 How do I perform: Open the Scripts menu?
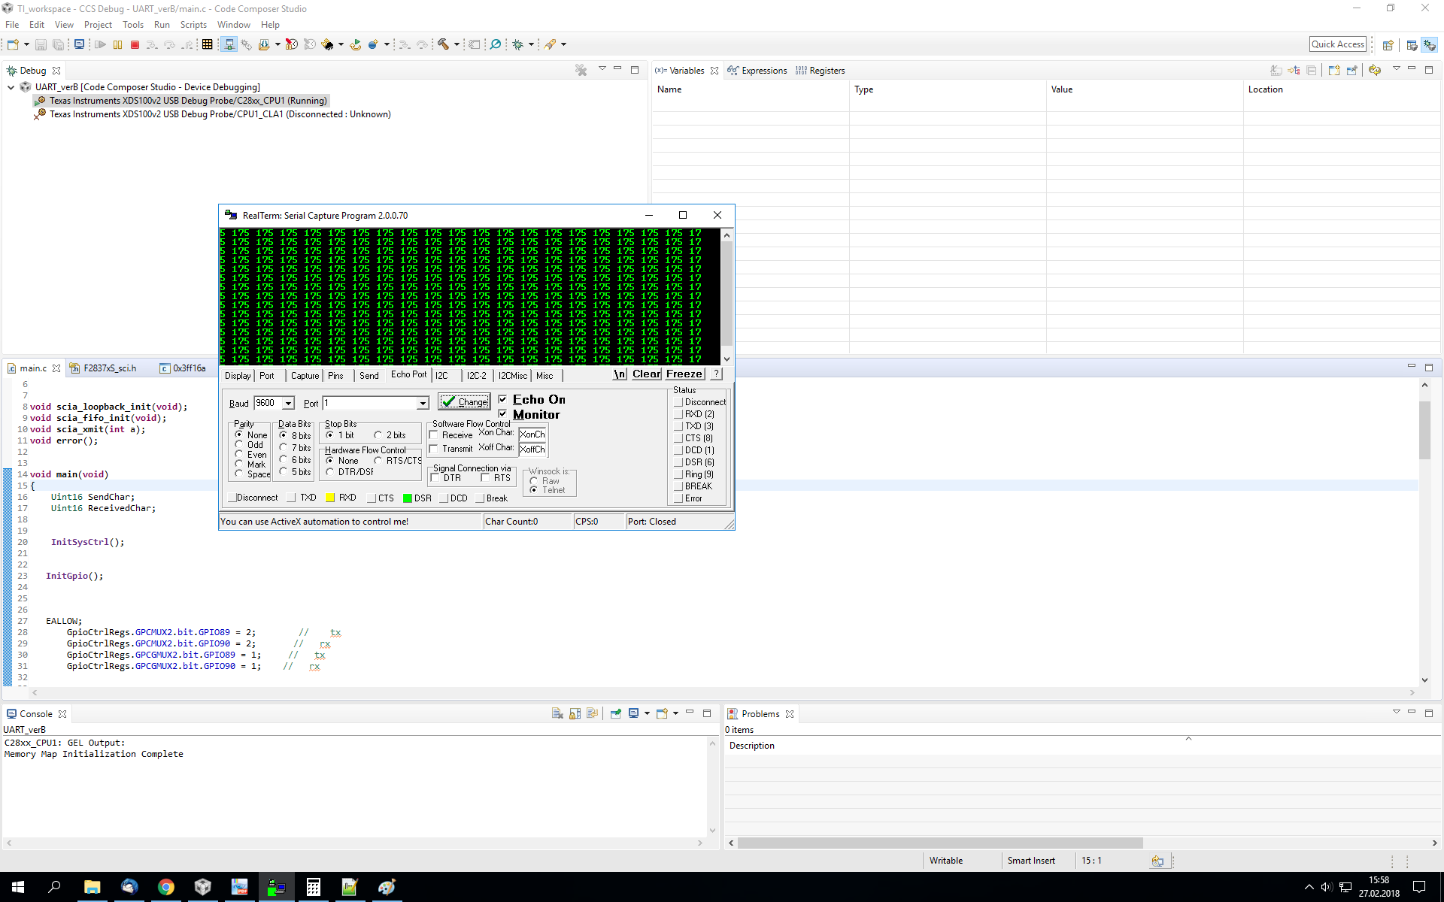coord(193,25)
